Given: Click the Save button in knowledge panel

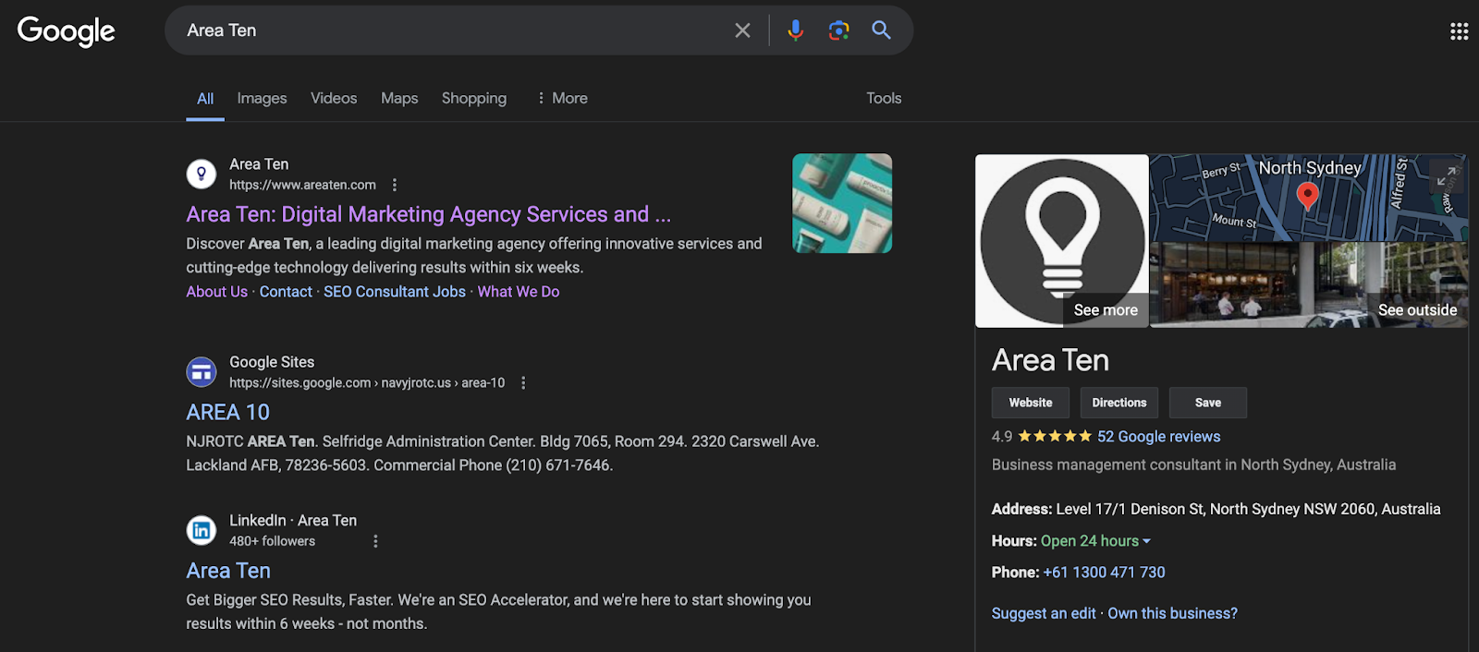Looking at the screenshot, I should tap(1208, 403).
